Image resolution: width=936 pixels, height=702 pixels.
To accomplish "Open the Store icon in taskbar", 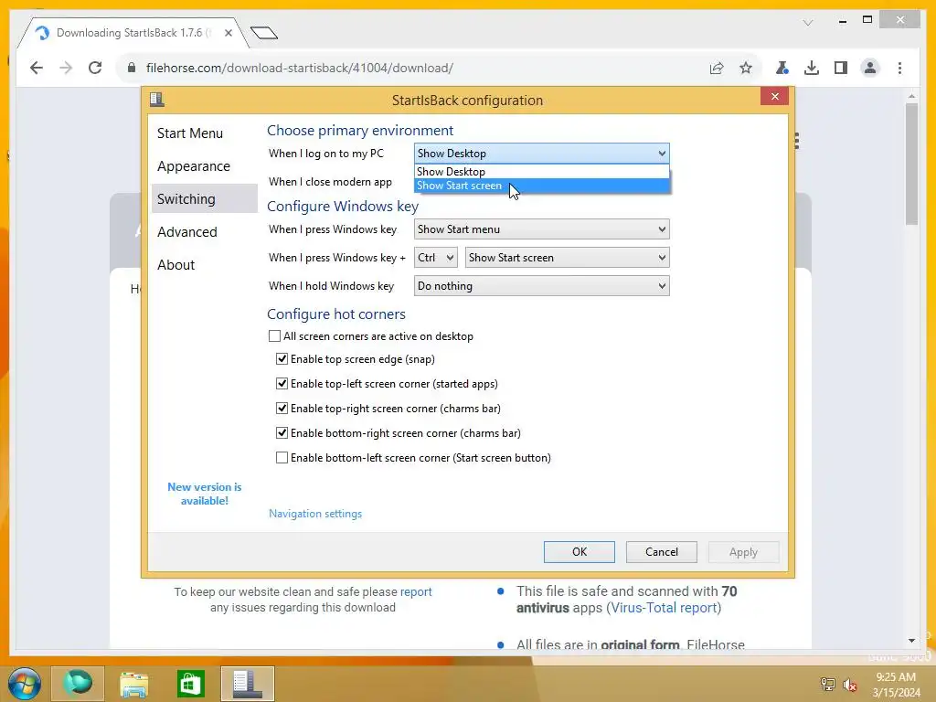I will click(190, 684).
